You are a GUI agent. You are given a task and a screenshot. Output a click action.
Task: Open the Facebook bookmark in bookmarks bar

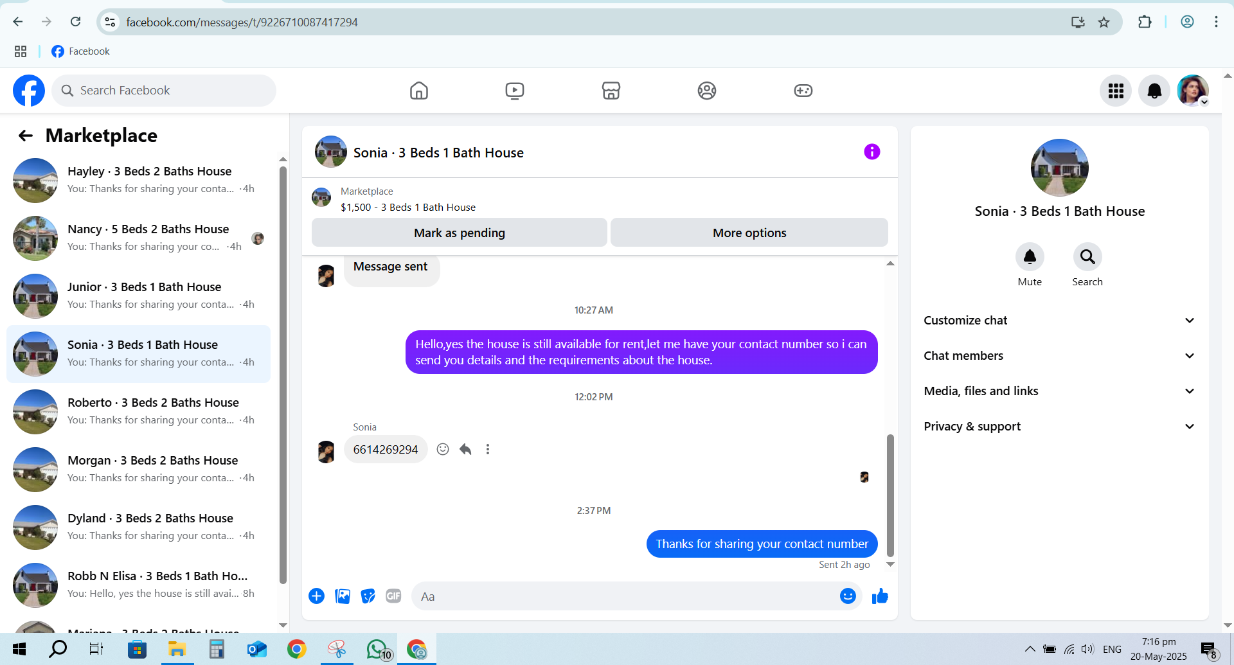tap(80, 51)
